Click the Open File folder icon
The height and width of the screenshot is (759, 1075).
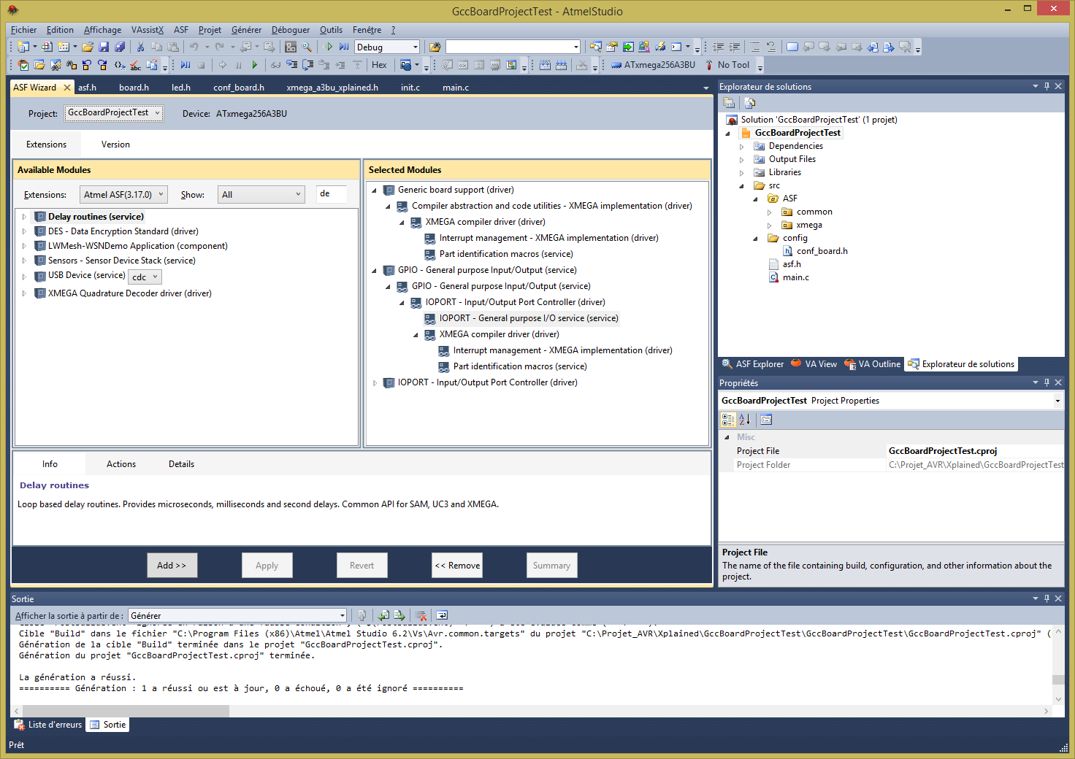click(88, 47)
